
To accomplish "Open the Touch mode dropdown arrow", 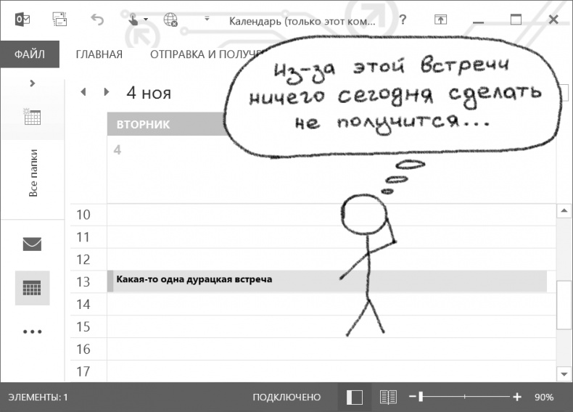I will click(146, 20).
